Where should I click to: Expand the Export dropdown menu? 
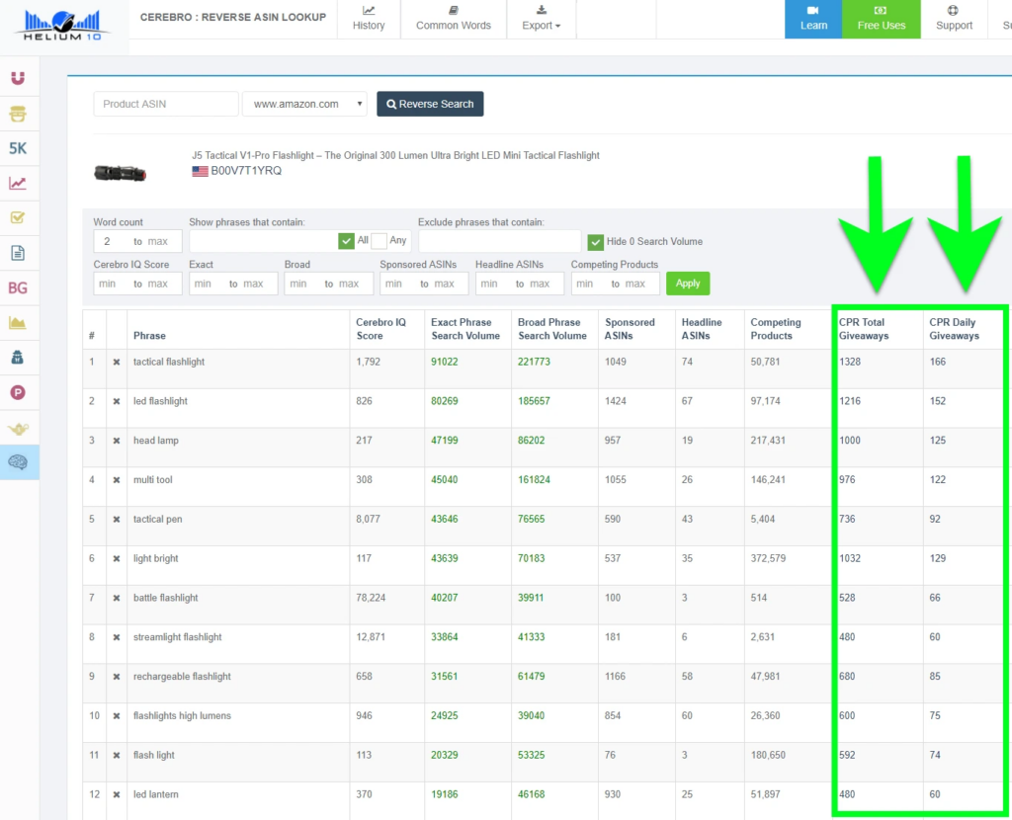[x=541, y=19]
